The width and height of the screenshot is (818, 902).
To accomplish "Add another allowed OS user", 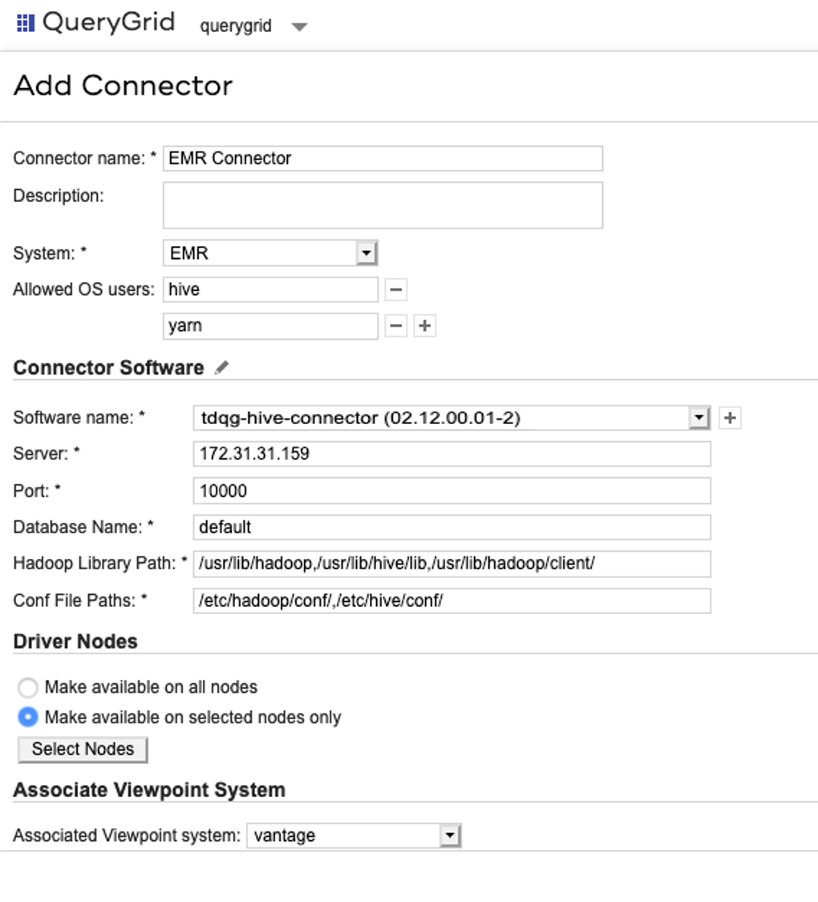I will point(425,326).
